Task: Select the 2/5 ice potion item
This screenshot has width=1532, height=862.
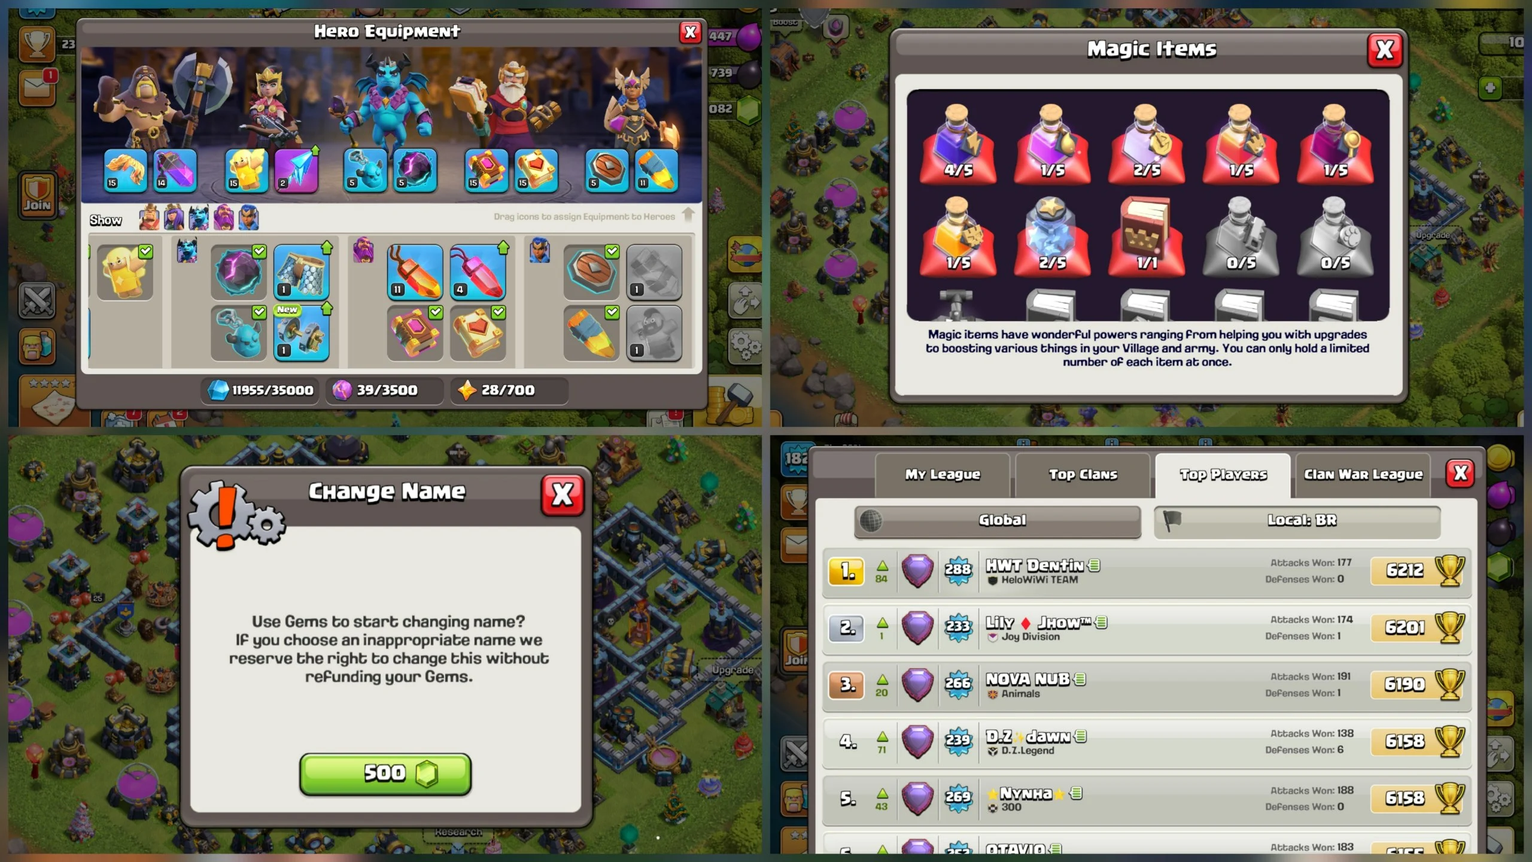Action: pos(1052,236)
